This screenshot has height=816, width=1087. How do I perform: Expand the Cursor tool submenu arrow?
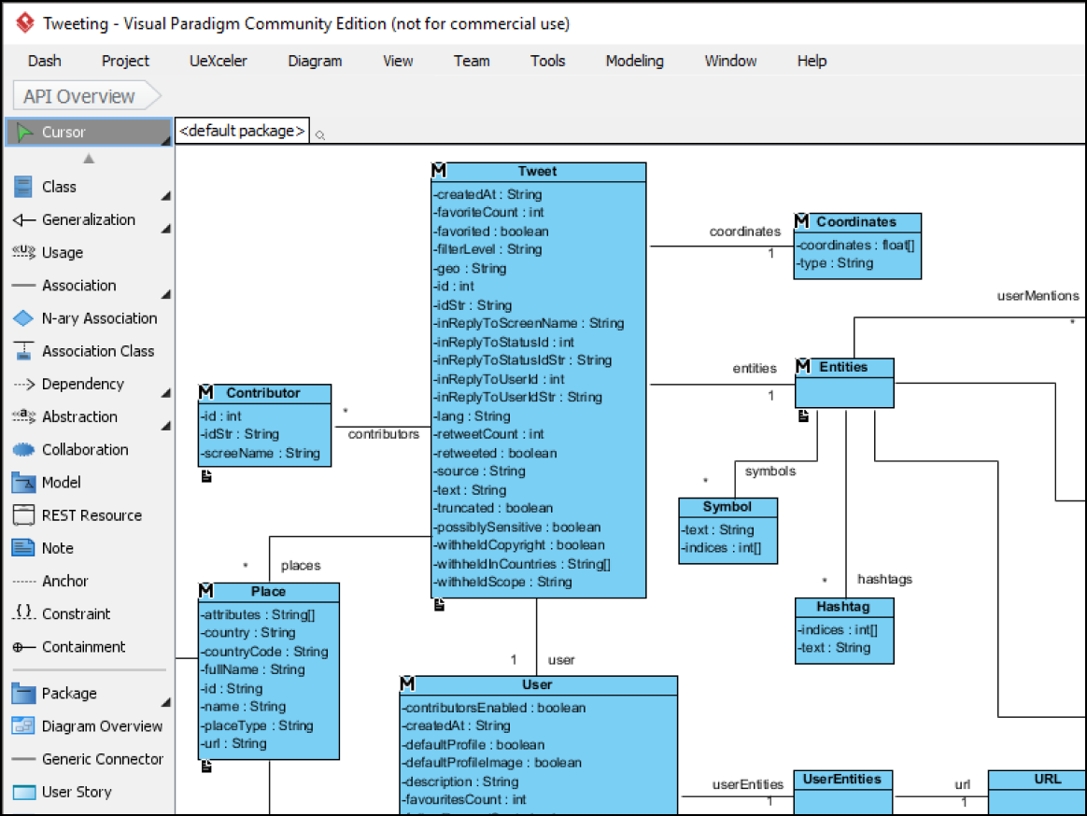[165, 141]
